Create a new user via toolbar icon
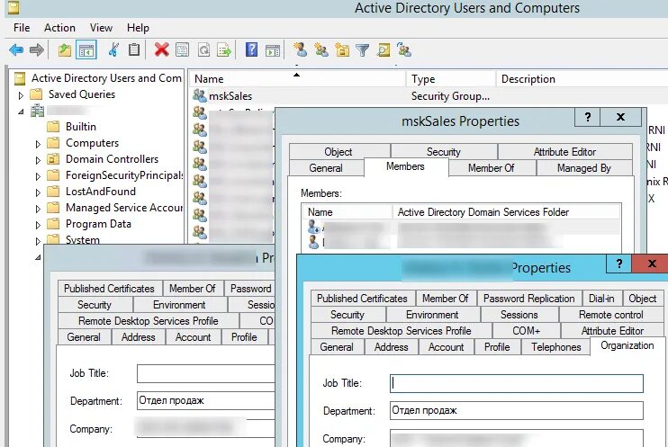This screenshot has width=668, height=447. 301,49
